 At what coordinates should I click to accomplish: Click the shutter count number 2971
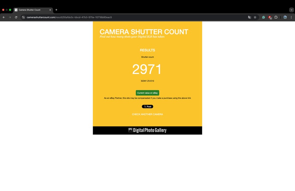(147, 69)
